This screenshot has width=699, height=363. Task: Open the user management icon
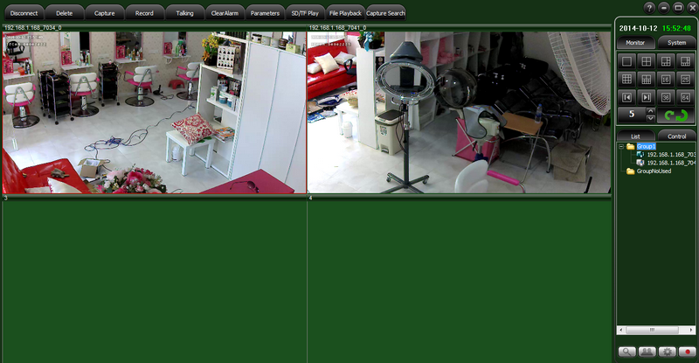647,352
